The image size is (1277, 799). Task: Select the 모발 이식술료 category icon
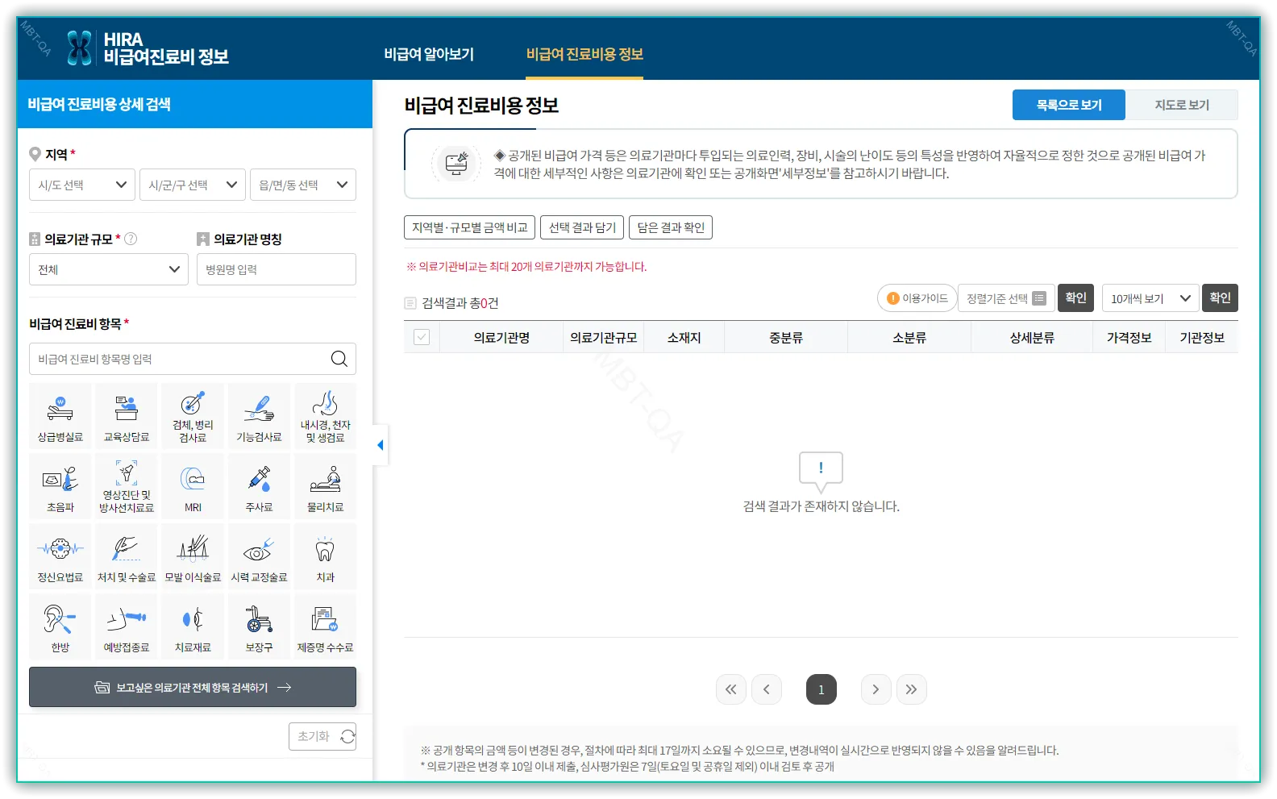click(x=193, y=556)
